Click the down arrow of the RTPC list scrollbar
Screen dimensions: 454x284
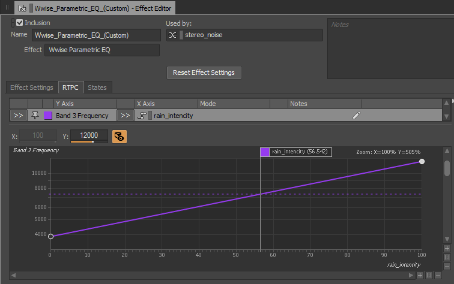(x=446, y=116)
